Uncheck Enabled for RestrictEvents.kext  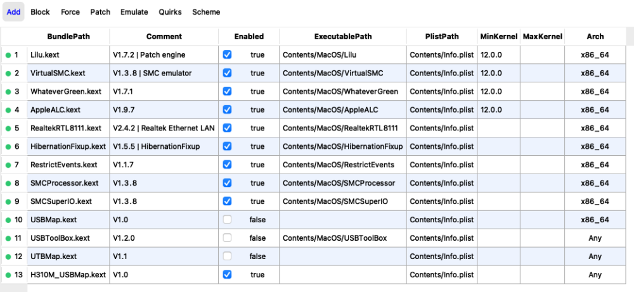pyautogui.click(x=227, y=165)
